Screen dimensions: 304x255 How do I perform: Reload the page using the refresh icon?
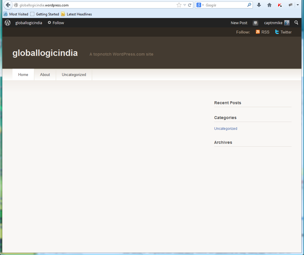pos(190,5)
